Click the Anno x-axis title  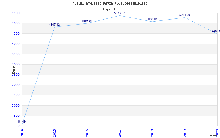[213, 135]
